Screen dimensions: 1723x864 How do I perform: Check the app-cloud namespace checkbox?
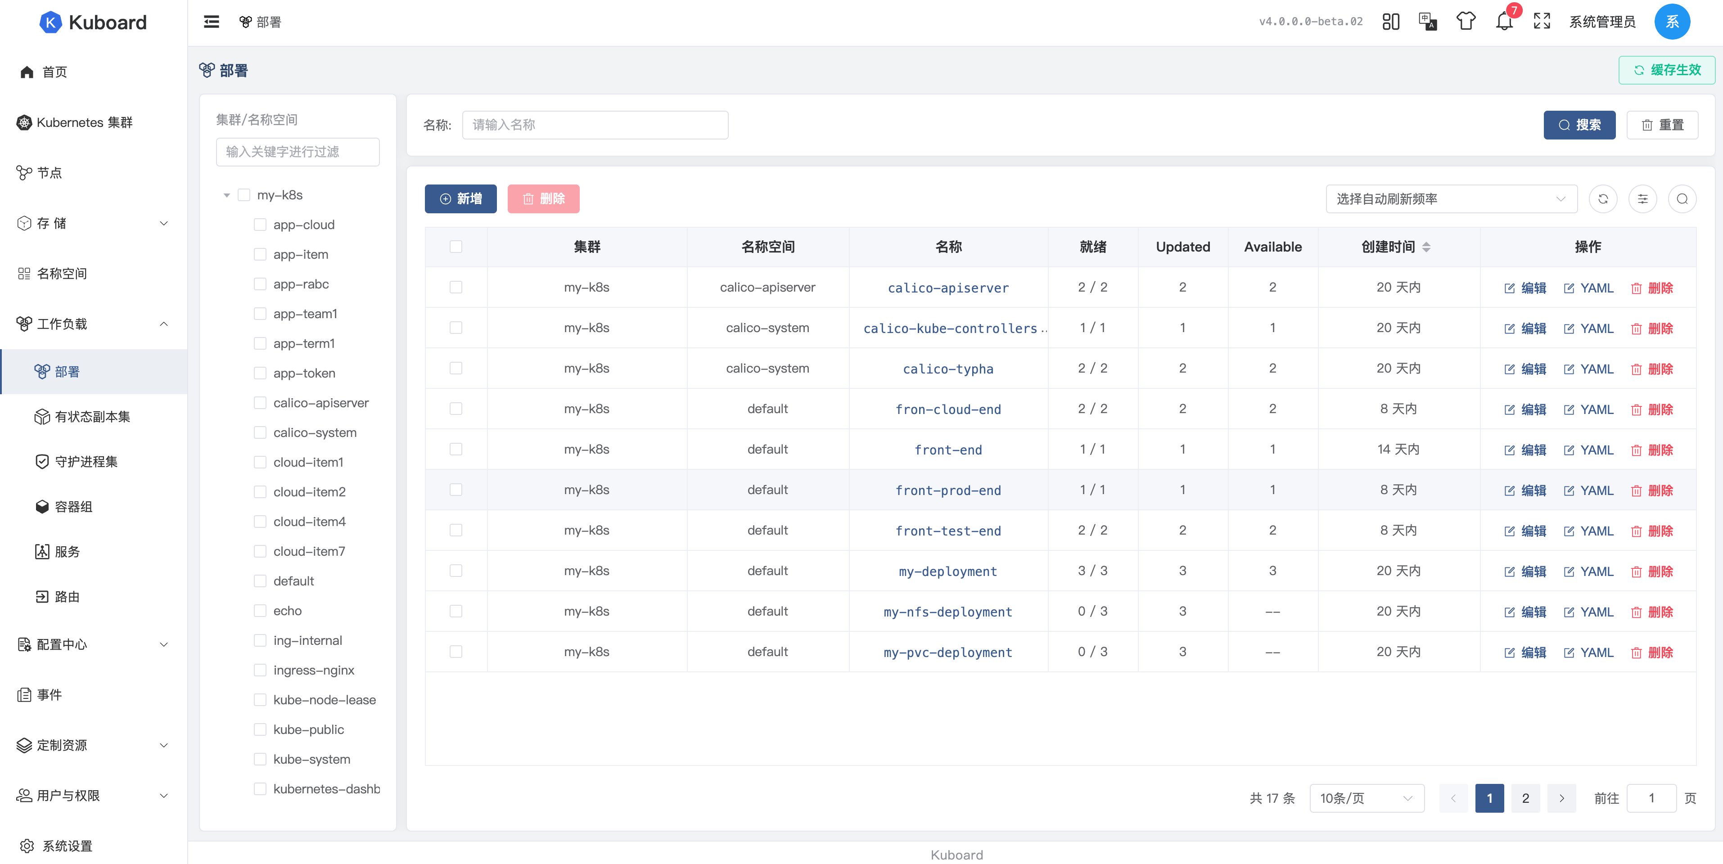click(260, 225)
